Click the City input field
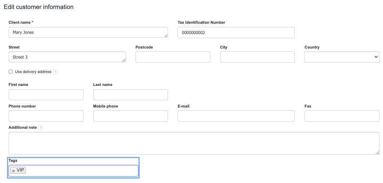The width and height of the screenshot is (383, 183). 257,57
